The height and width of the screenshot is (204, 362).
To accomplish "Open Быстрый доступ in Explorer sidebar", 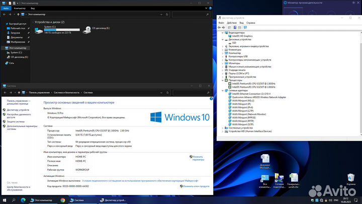I will click(17, 24).
